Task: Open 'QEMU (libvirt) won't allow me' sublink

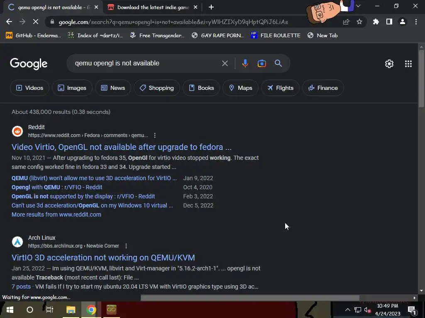Action: click(94, 178)
